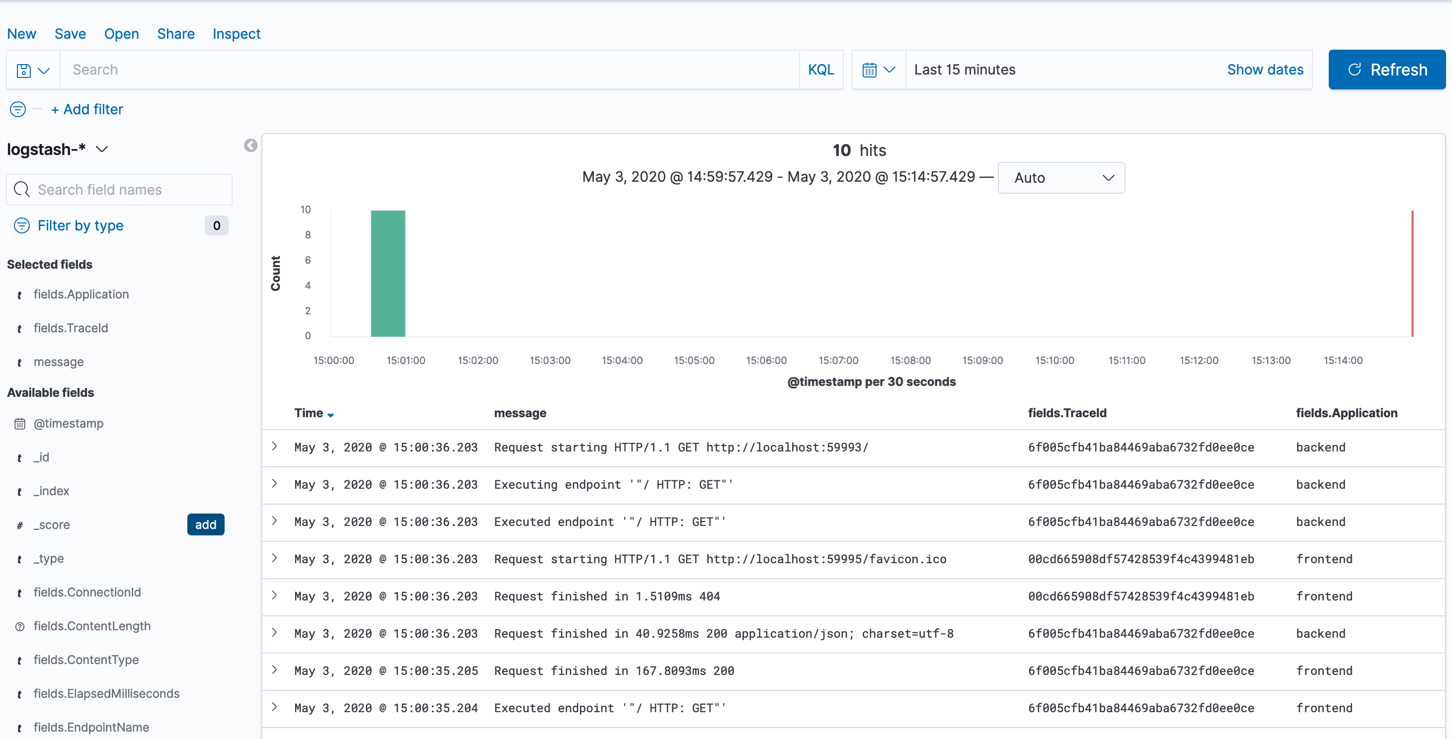
Task: Open the logstash-* index pattern dropdown
Action: pos(58,149)
